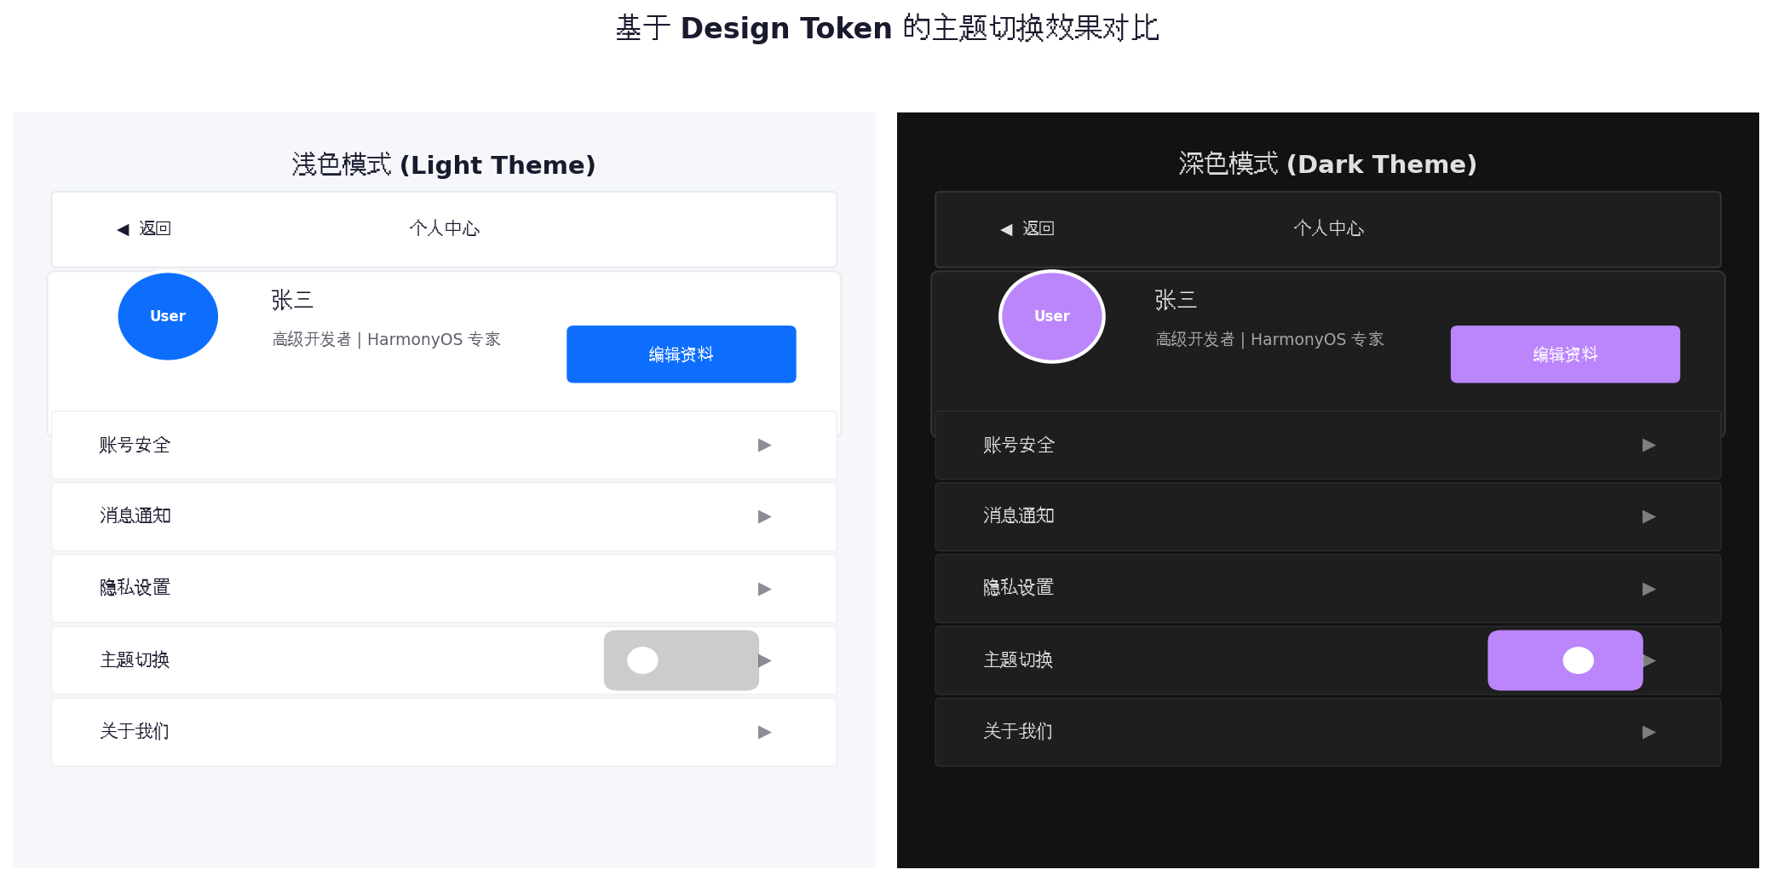Click the 基于 Design Token page title
Viewport: 1772px width, 881px height.
click(887, 28)
